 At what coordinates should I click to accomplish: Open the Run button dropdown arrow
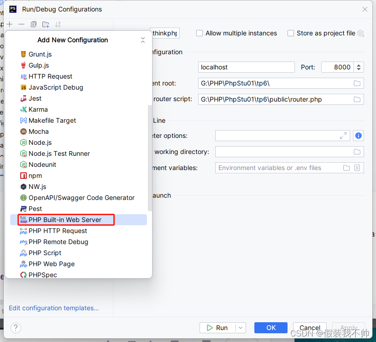[241, 328]
